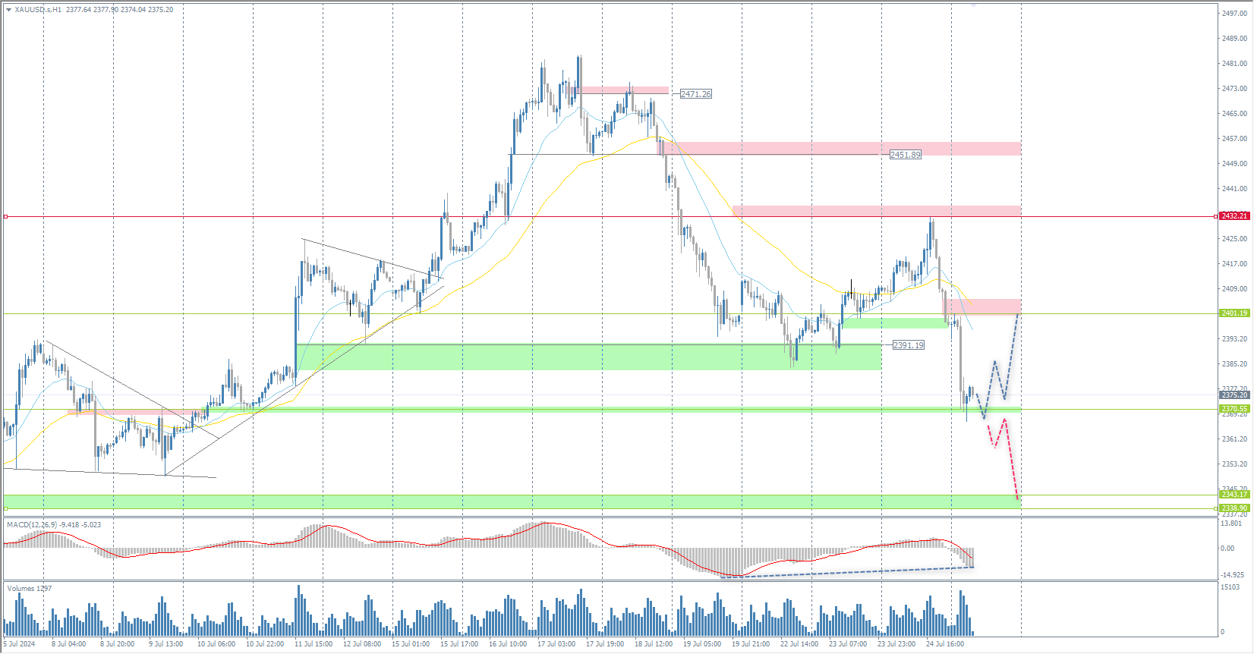
Task: Select the 2471.26 price label
Action: click(695, 94)
